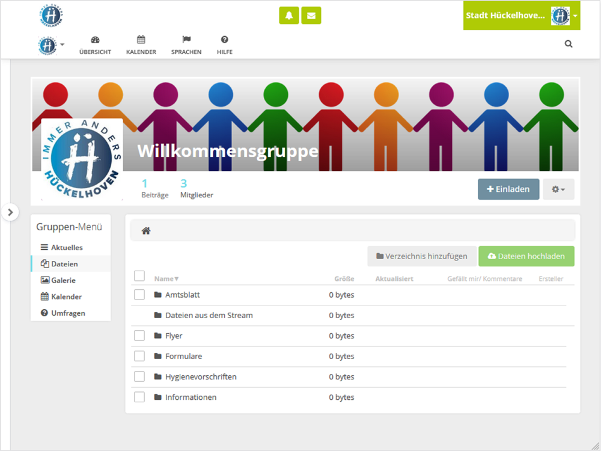The height and width of the screenshot is (451, 601).
Task: Open the Amtsblatt folder name
Action: [x=183, y=295]
